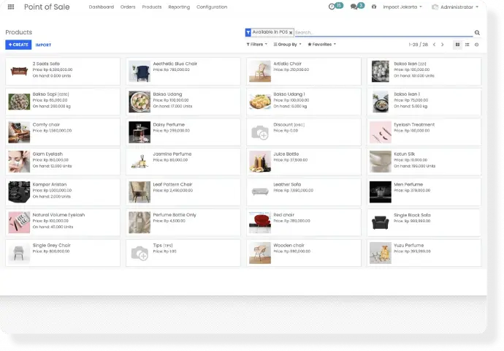Open the Configuration menu

pyautogui.click(x=212, y=7)
